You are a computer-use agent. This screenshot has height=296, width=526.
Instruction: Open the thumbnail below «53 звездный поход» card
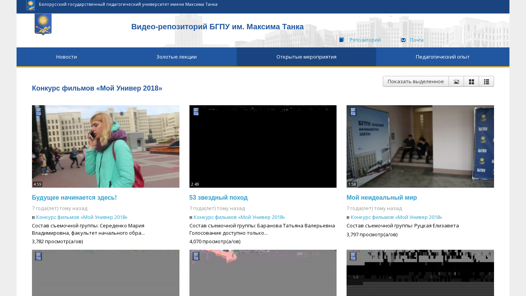pos(263,273)
